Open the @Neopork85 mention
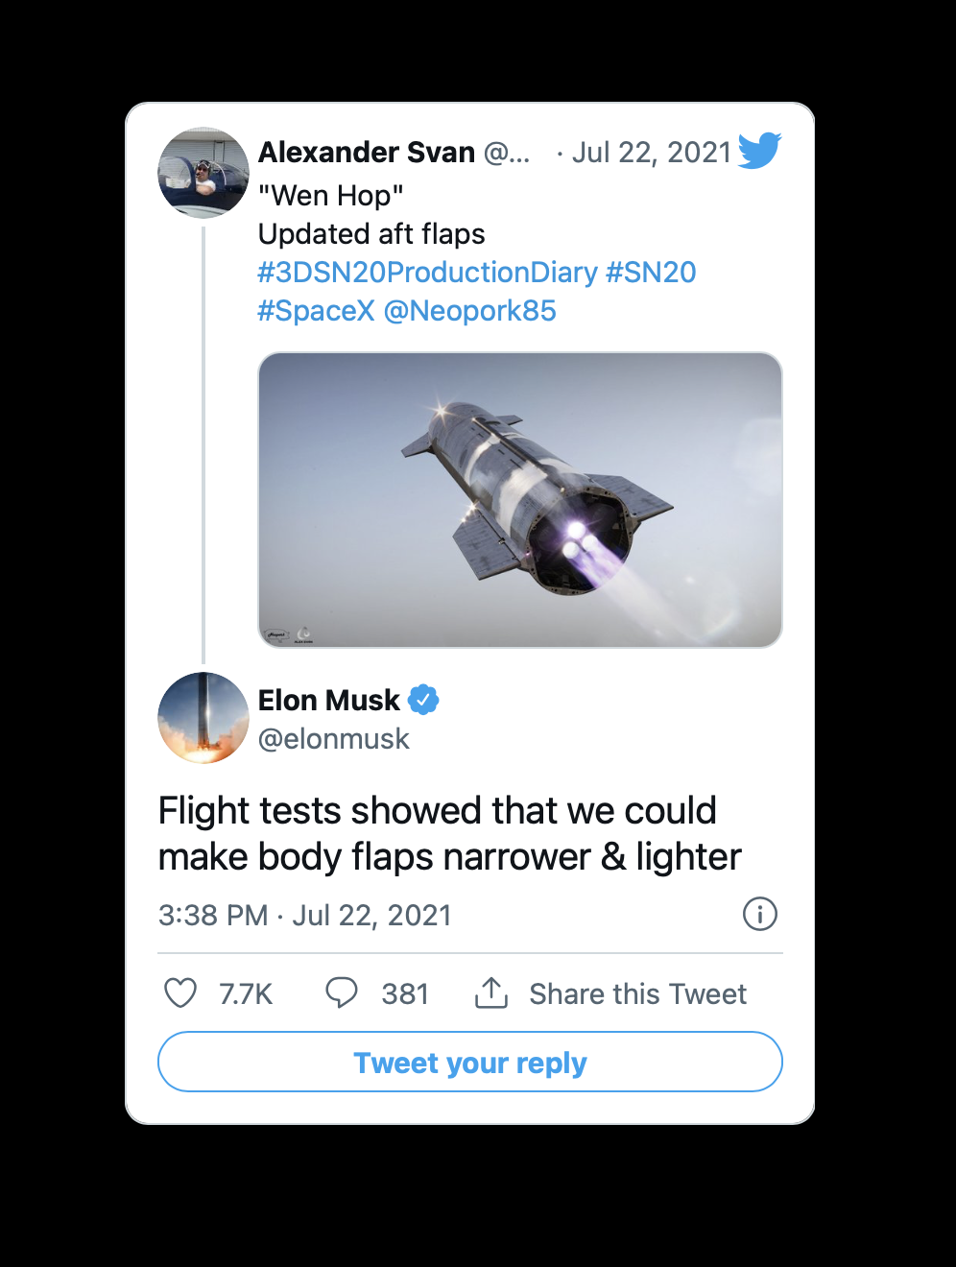 tap(470, 310)
